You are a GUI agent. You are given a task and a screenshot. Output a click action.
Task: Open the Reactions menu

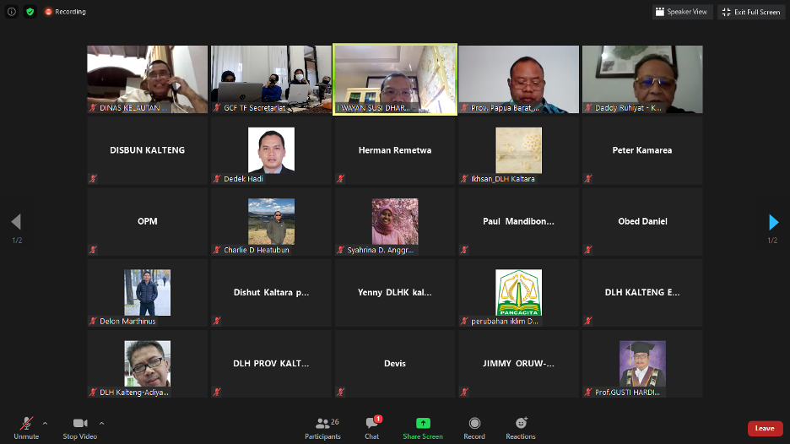[x=521, y=427]
